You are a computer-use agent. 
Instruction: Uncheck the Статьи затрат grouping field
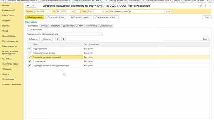pyautogui.click(x=29, y=61)
